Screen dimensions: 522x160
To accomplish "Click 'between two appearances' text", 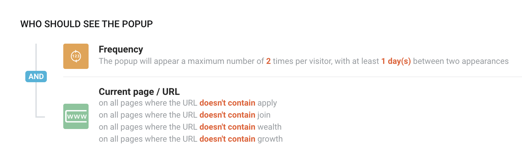I will pyautogui.click(x=461, y=61).
